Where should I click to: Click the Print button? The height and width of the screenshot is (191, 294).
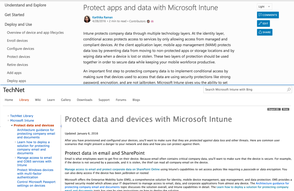click(285, 109)
